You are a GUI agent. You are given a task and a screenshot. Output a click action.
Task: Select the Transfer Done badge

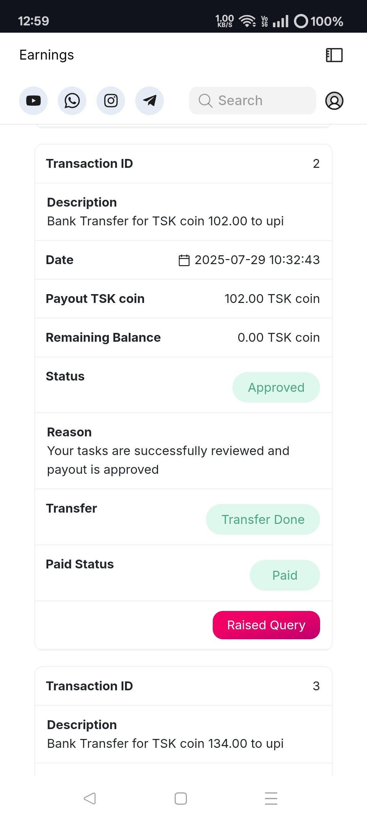point(263,519)
